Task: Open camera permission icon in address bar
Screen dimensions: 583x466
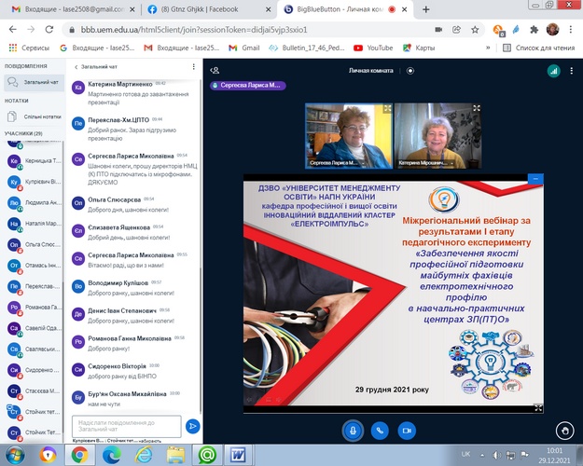Action: 438,30
